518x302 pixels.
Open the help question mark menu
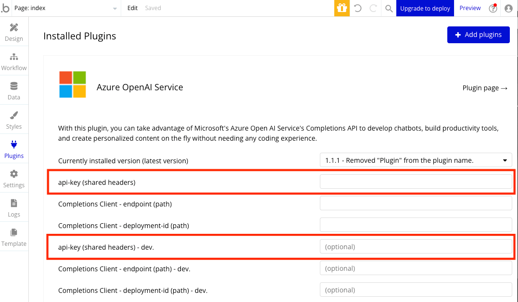pos(493,8)
